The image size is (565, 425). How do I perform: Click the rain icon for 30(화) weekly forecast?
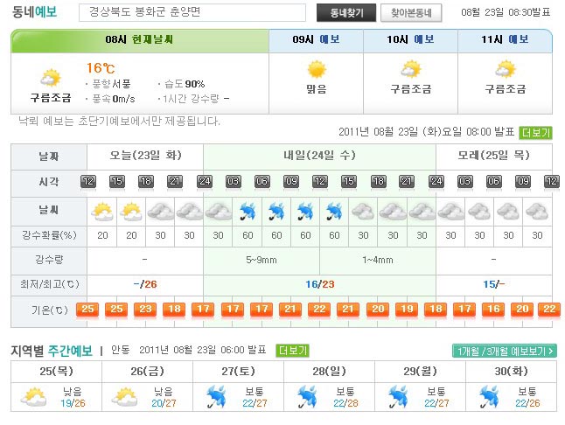(x=489, y=398)
